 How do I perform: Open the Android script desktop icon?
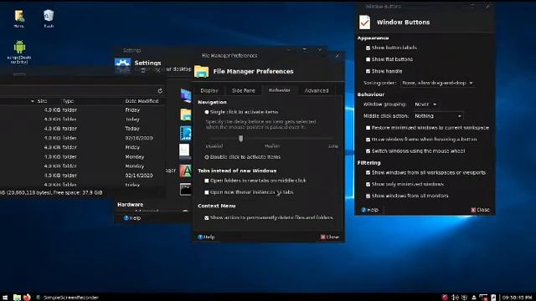[19, 52]
